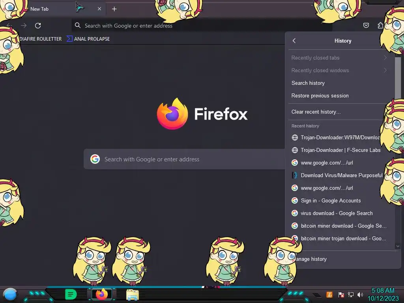Expand Recently closed tabs submenu
The height and width of the screenshot is (303, 404).
click(x=339, y=58)
